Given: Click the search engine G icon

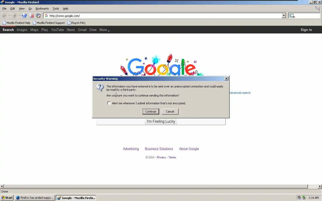Looking at the screenshot, I should coord(292,16).
